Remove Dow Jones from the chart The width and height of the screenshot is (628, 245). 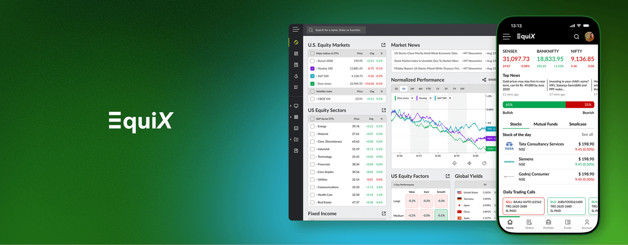click(x=412, y=98)
